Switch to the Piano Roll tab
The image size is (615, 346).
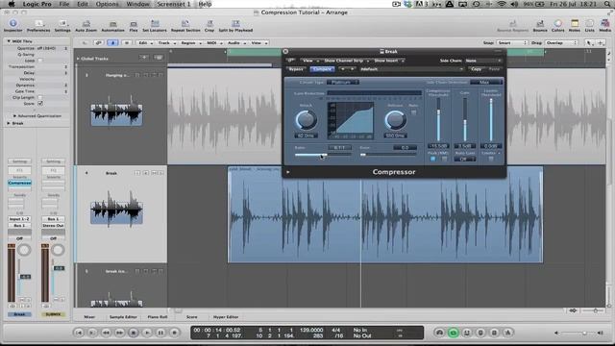pos(158,316)
